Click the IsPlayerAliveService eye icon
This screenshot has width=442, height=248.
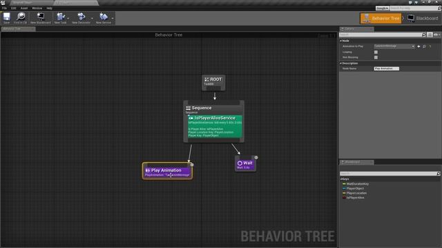click(191, 118)
